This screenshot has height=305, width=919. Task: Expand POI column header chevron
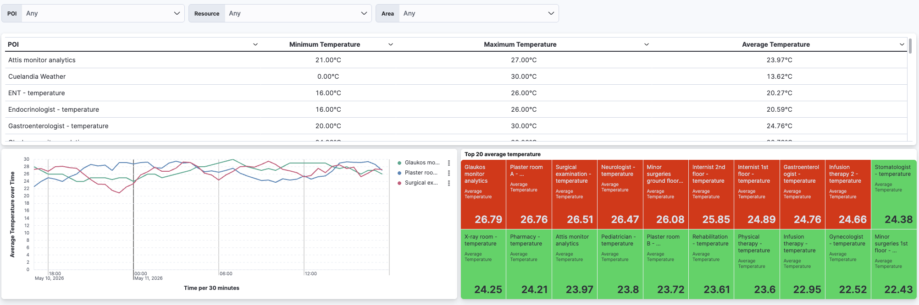tap(255, 44)
